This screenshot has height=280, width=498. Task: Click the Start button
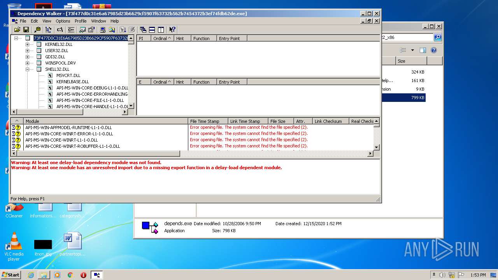tap(11, 275)
